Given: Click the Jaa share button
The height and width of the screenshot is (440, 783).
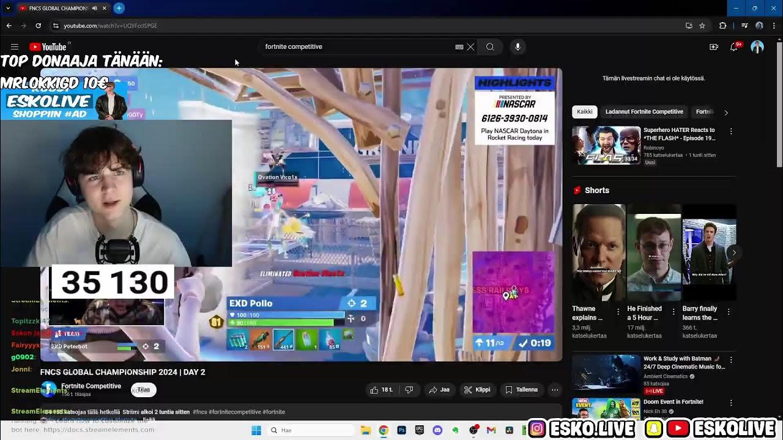Looking at the screenshot, I should point(439,389).
